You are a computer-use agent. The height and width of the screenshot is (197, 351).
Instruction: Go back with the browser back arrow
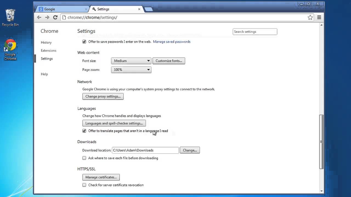(39, 17)
